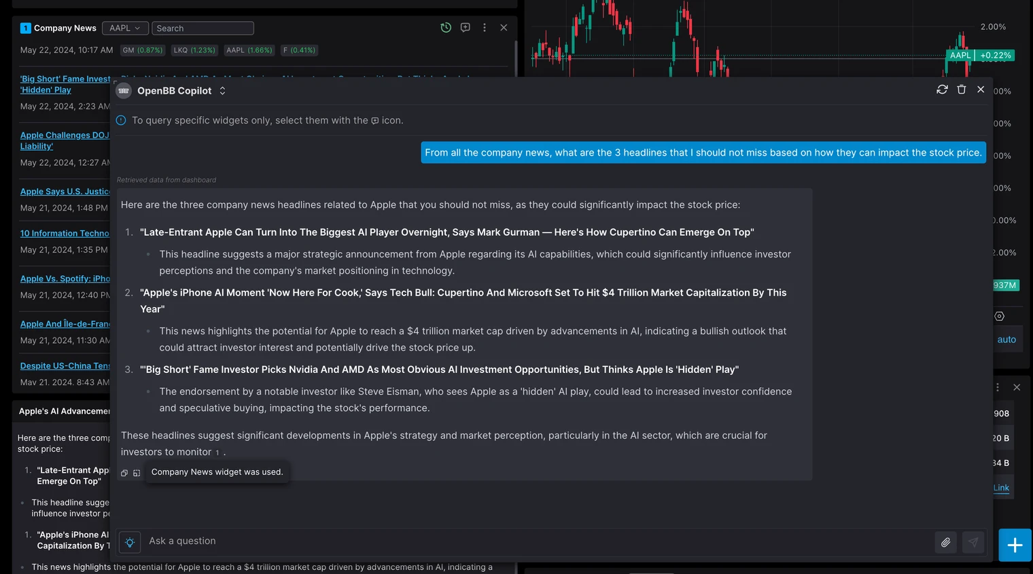Attach a file using the paperclip icon
The height and width of the screenshot is (574, 1033).
945,542
